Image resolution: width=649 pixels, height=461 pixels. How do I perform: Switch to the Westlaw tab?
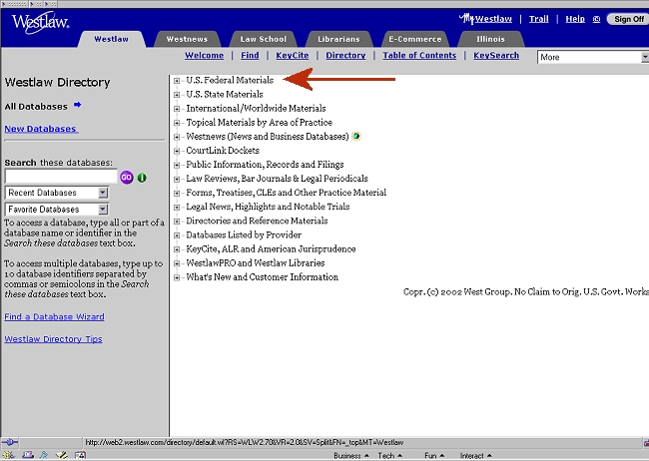tap(111, 39)
